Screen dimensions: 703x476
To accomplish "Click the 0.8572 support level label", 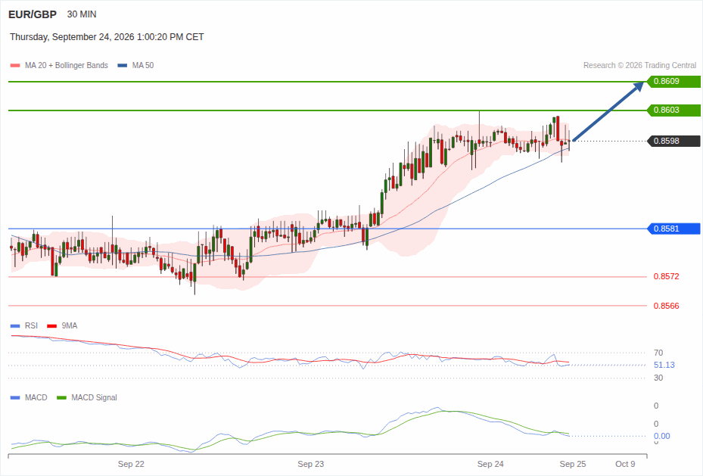I will point(666,276).
